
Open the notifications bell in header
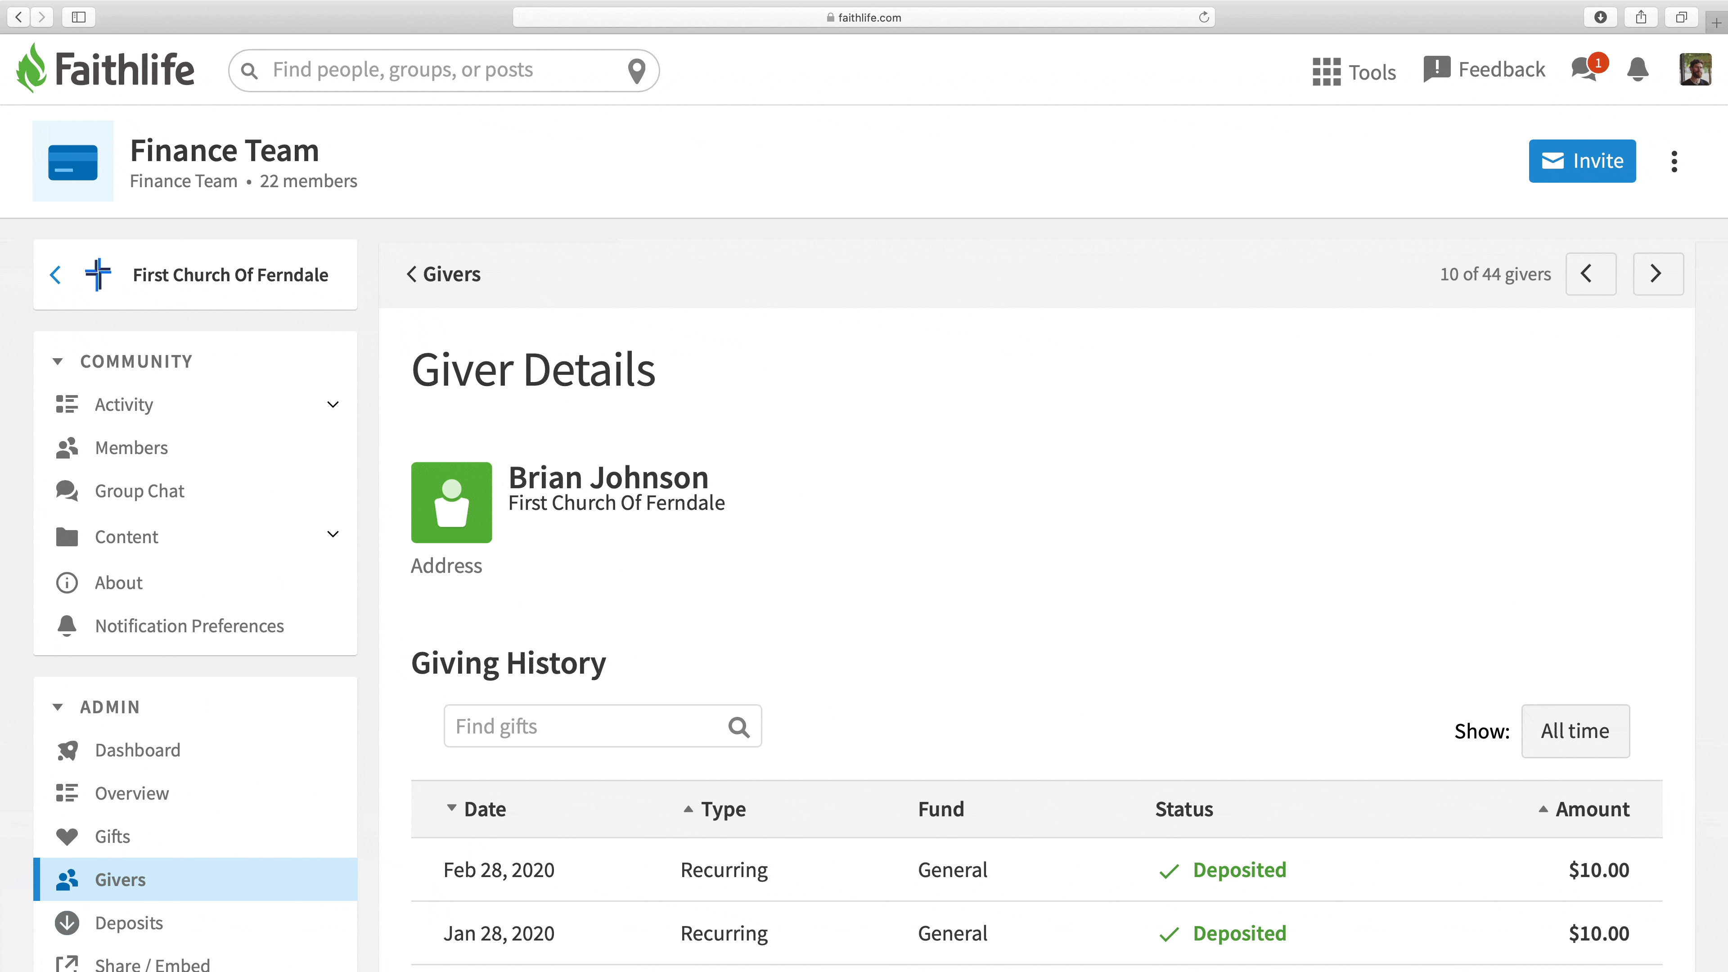(x=1638, y=69)
